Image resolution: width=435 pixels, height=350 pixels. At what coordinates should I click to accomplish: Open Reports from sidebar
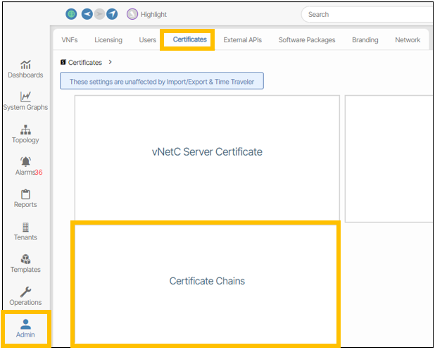[x=25, y=199]
